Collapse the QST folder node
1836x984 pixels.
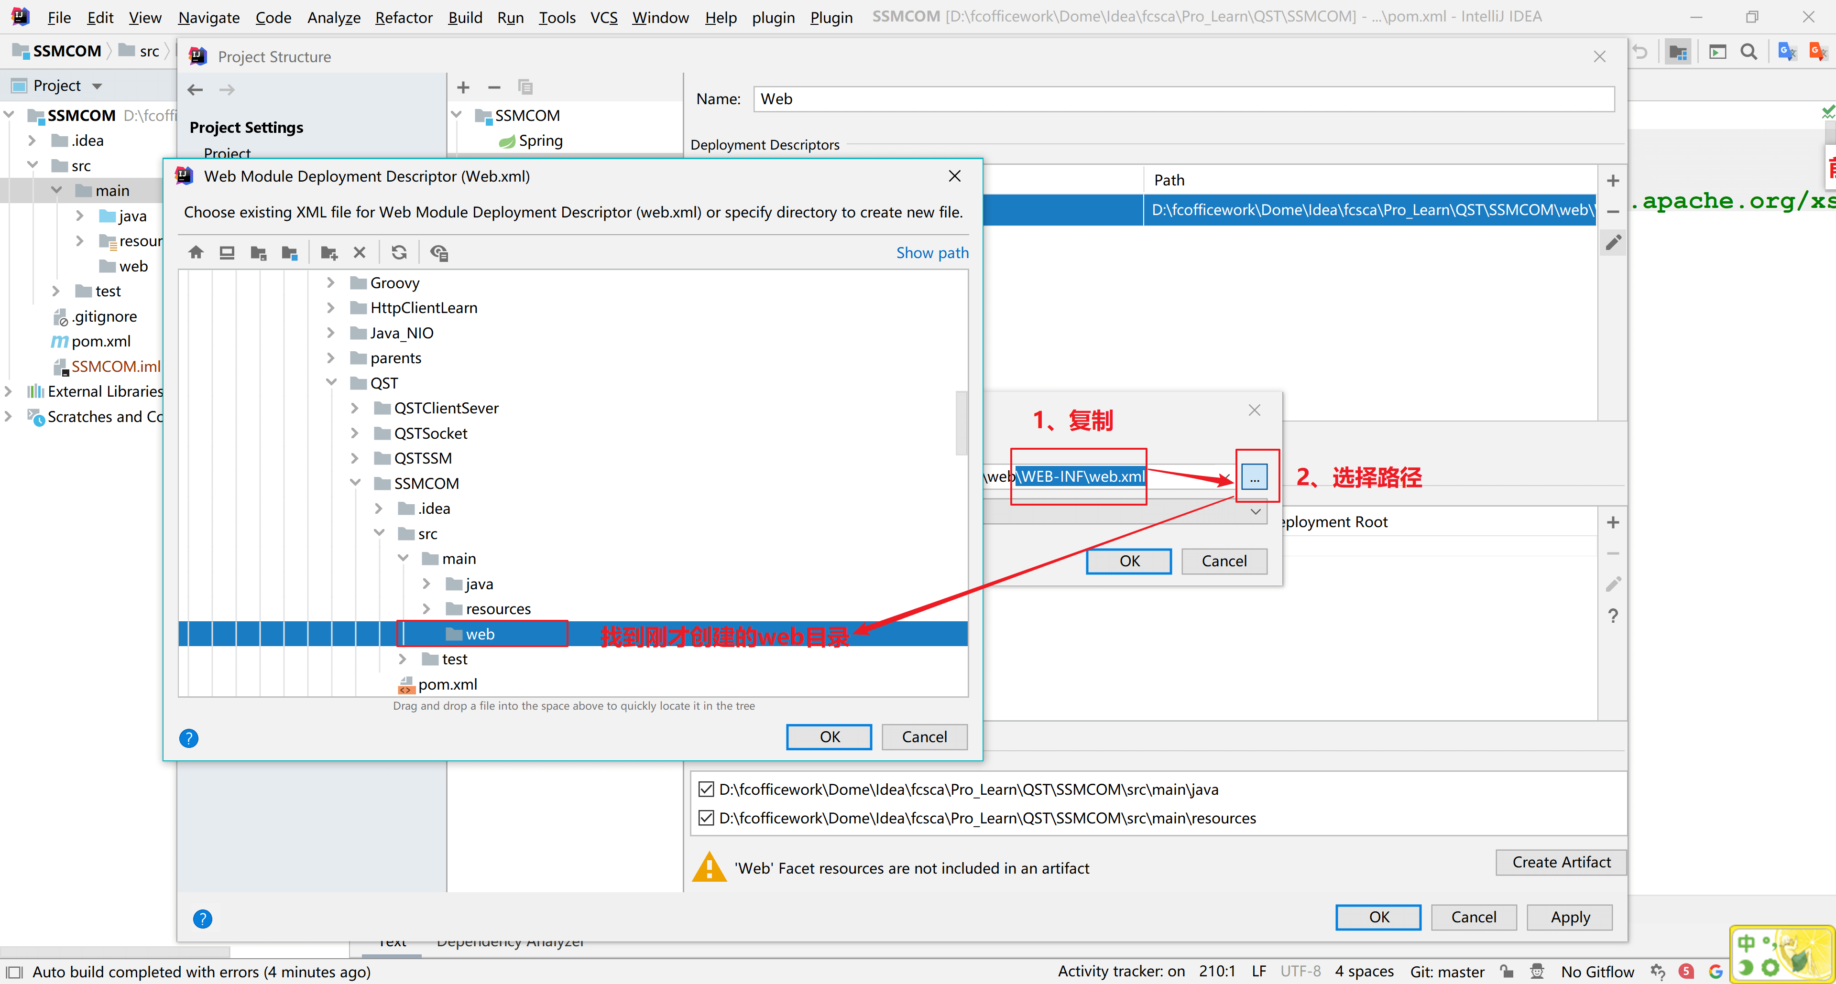(331, 383)
